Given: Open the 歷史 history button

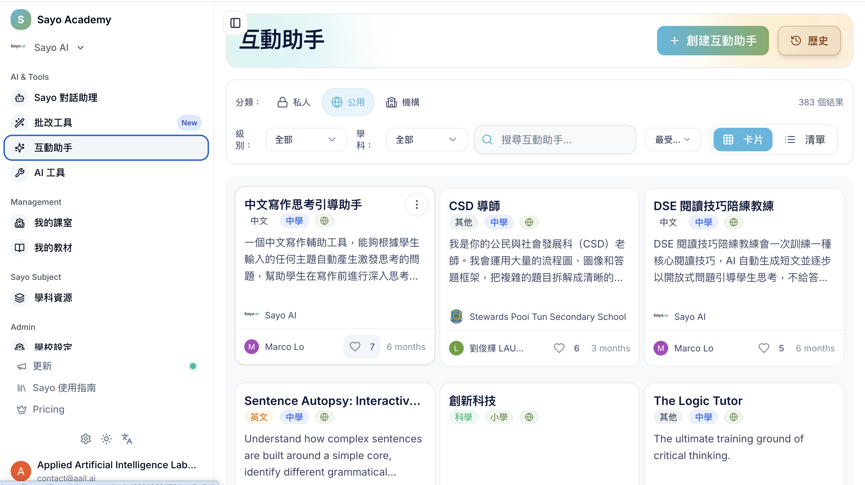Looking at the screenshot, I should (809, 41).
